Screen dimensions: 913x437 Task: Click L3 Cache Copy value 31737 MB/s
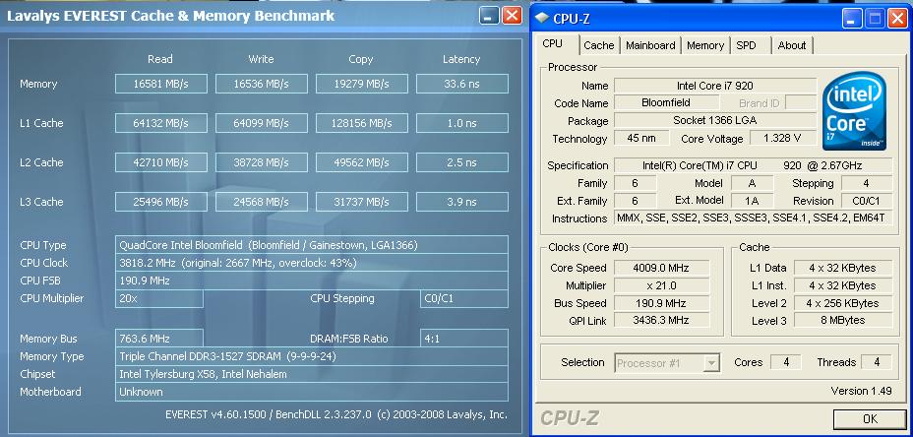(362, 202)
